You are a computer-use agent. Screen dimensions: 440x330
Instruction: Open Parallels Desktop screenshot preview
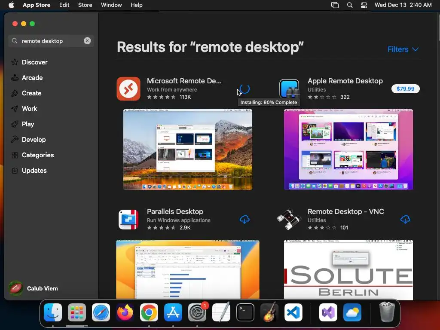pyautogui.click(x=188, y=269)
